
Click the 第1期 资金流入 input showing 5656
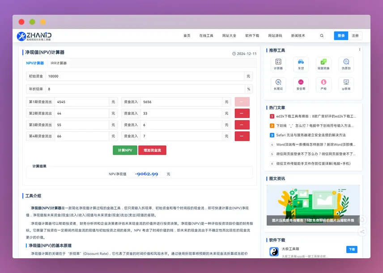pyautogui.click(x=181, y=102)
